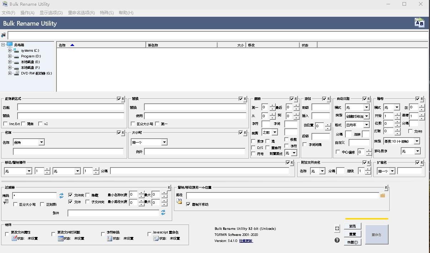This screenshot has width=430, height=253.
Task: Click the 检查更新 link
Action: [x=246, y=241]
